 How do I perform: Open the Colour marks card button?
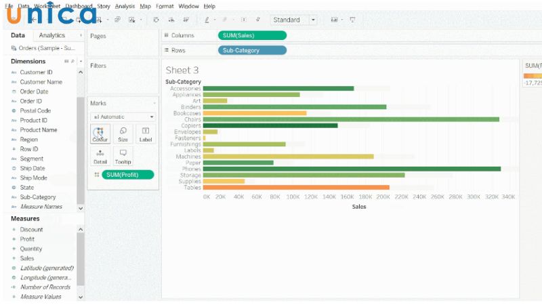(100, 134)
